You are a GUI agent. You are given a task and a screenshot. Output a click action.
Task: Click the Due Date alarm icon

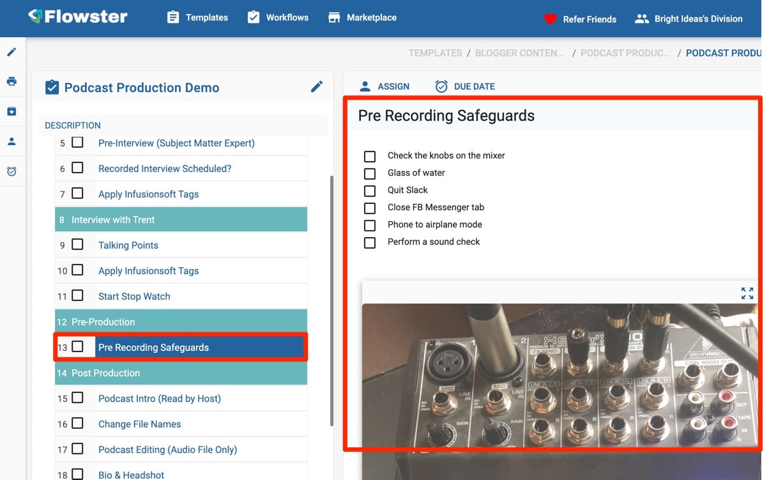[441, 86]
